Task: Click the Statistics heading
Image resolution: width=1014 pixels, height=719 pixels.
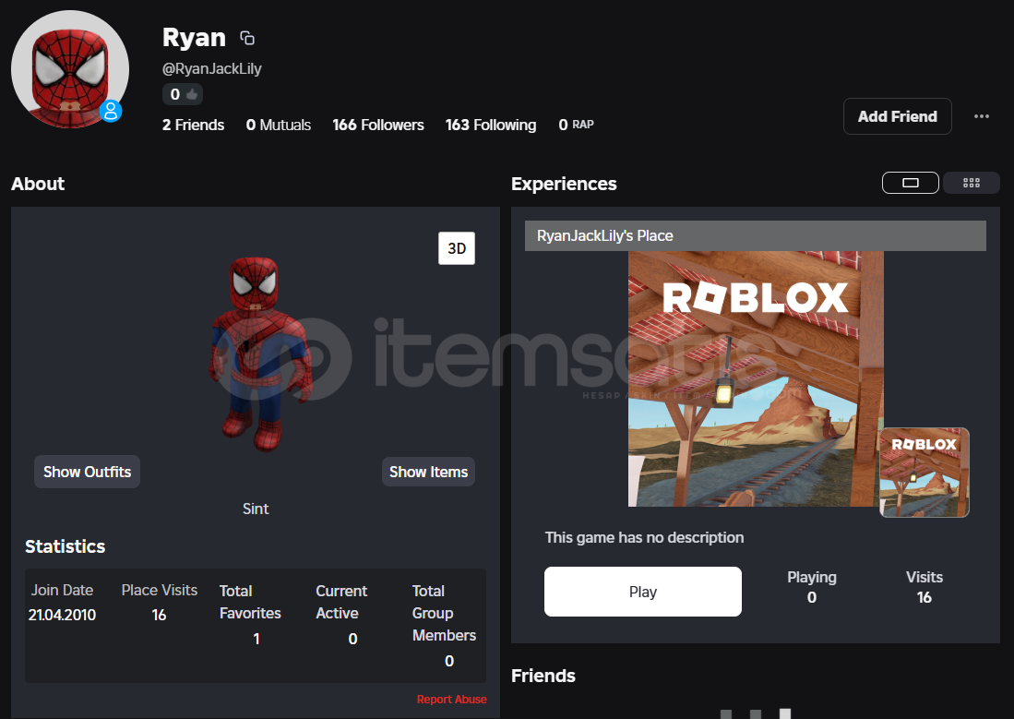Action: [66, 546]
